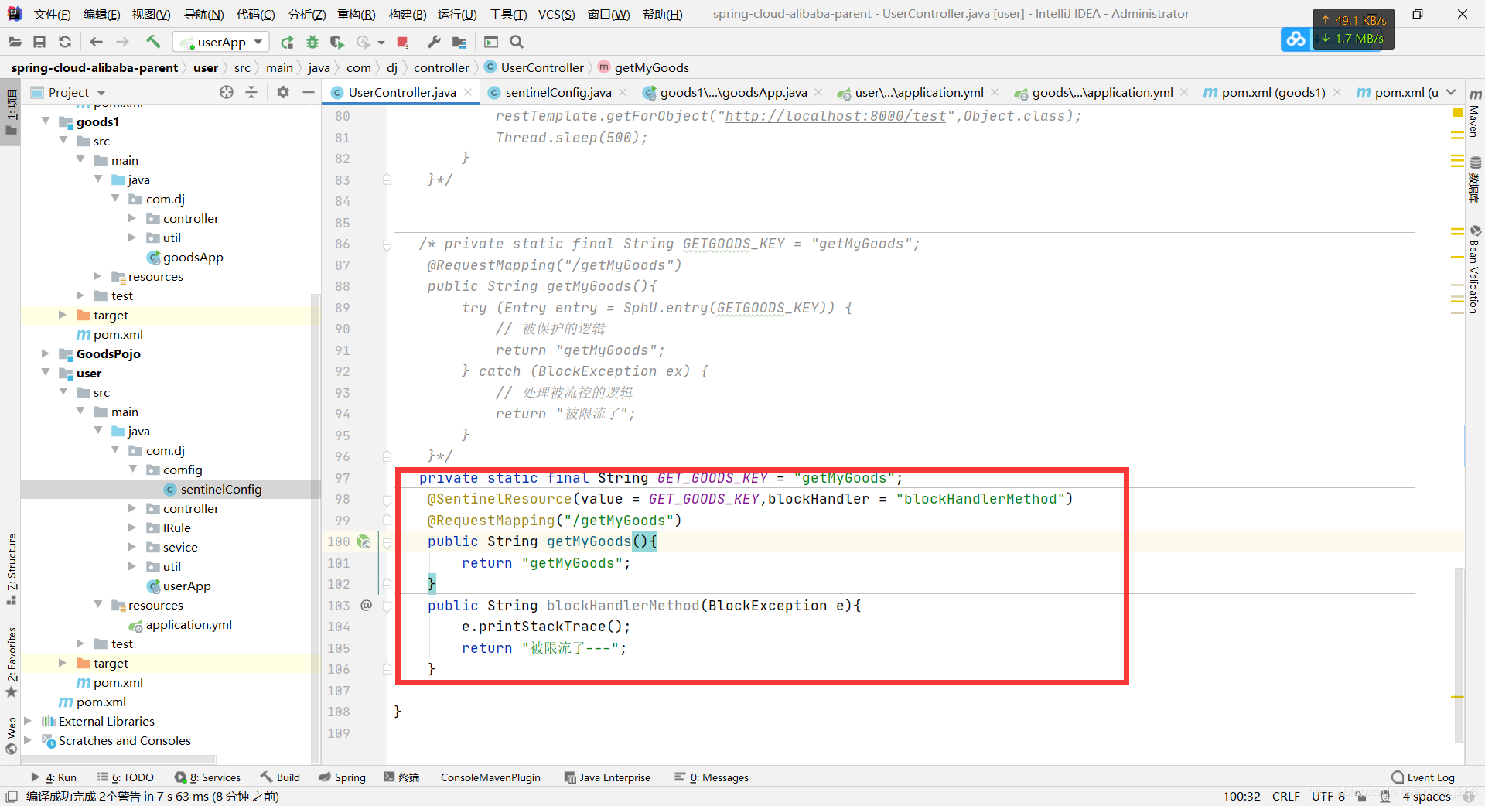Screen dimensions: 1485x806
Task: Expand the IRule package folder
Action: (131, 528)
